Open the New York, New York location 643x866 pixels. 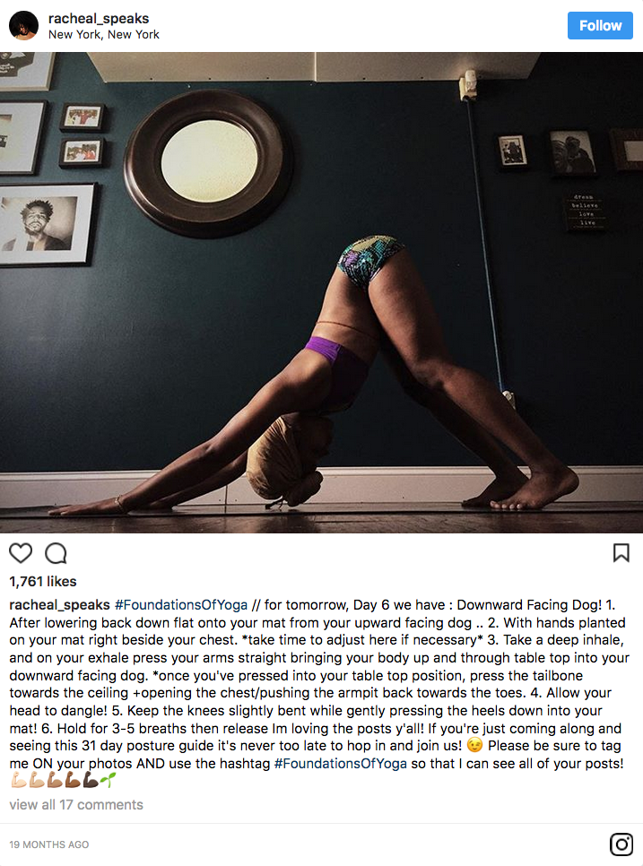coord(104,34)
